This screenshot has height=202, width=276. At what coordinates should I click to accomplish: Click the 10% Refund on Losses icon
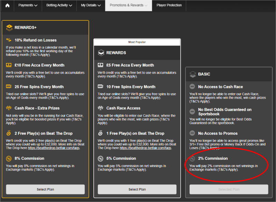[x=9, y=40]
